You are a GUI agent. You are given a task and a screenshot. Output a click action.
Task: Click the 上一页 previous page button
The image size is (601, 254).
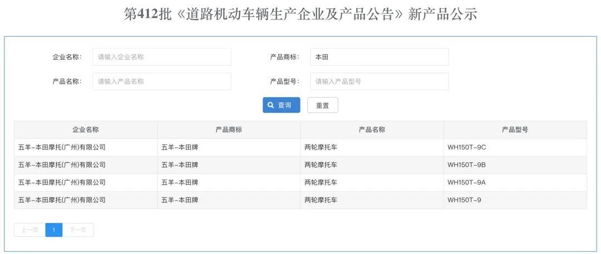coord(29,230)
